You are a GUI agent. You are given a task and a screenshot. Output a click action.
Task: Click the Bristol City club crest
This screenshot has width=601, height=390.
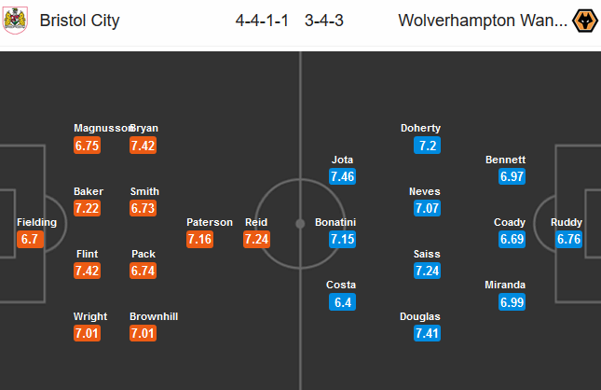coord(15,20)
